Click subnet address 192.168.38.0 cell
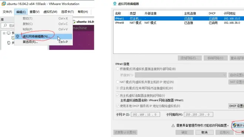 click(x=232, y=23)
